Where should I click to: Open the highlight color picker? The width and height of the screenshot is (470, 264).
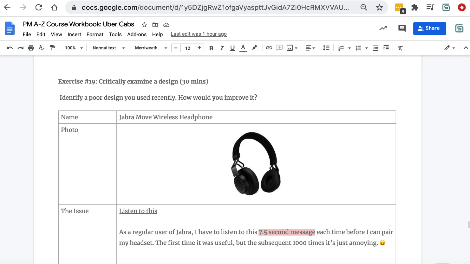[x=254, y=48]
